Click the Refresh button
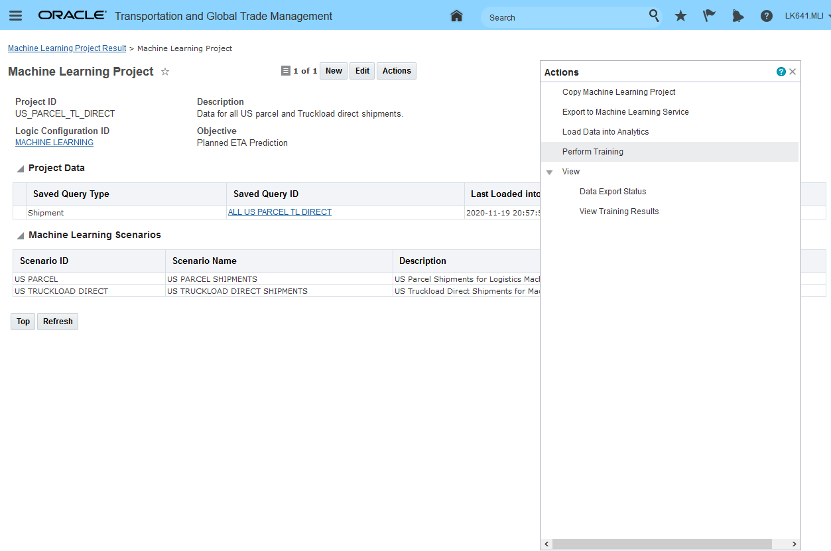Viewport: 831px width, 551px height. [58, 322]
